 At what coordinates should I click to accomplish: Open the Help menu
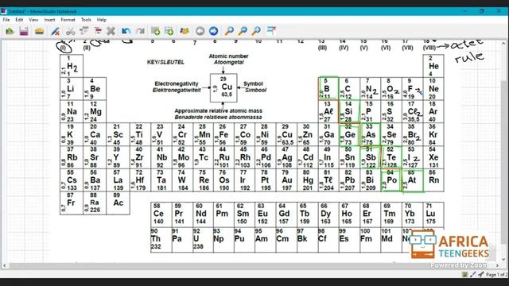pyautogui.click(x=102, y=20)
